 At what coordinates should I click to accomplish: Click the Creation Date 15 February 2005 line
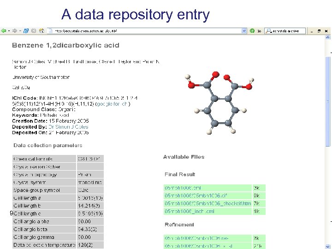pos(50,121)
